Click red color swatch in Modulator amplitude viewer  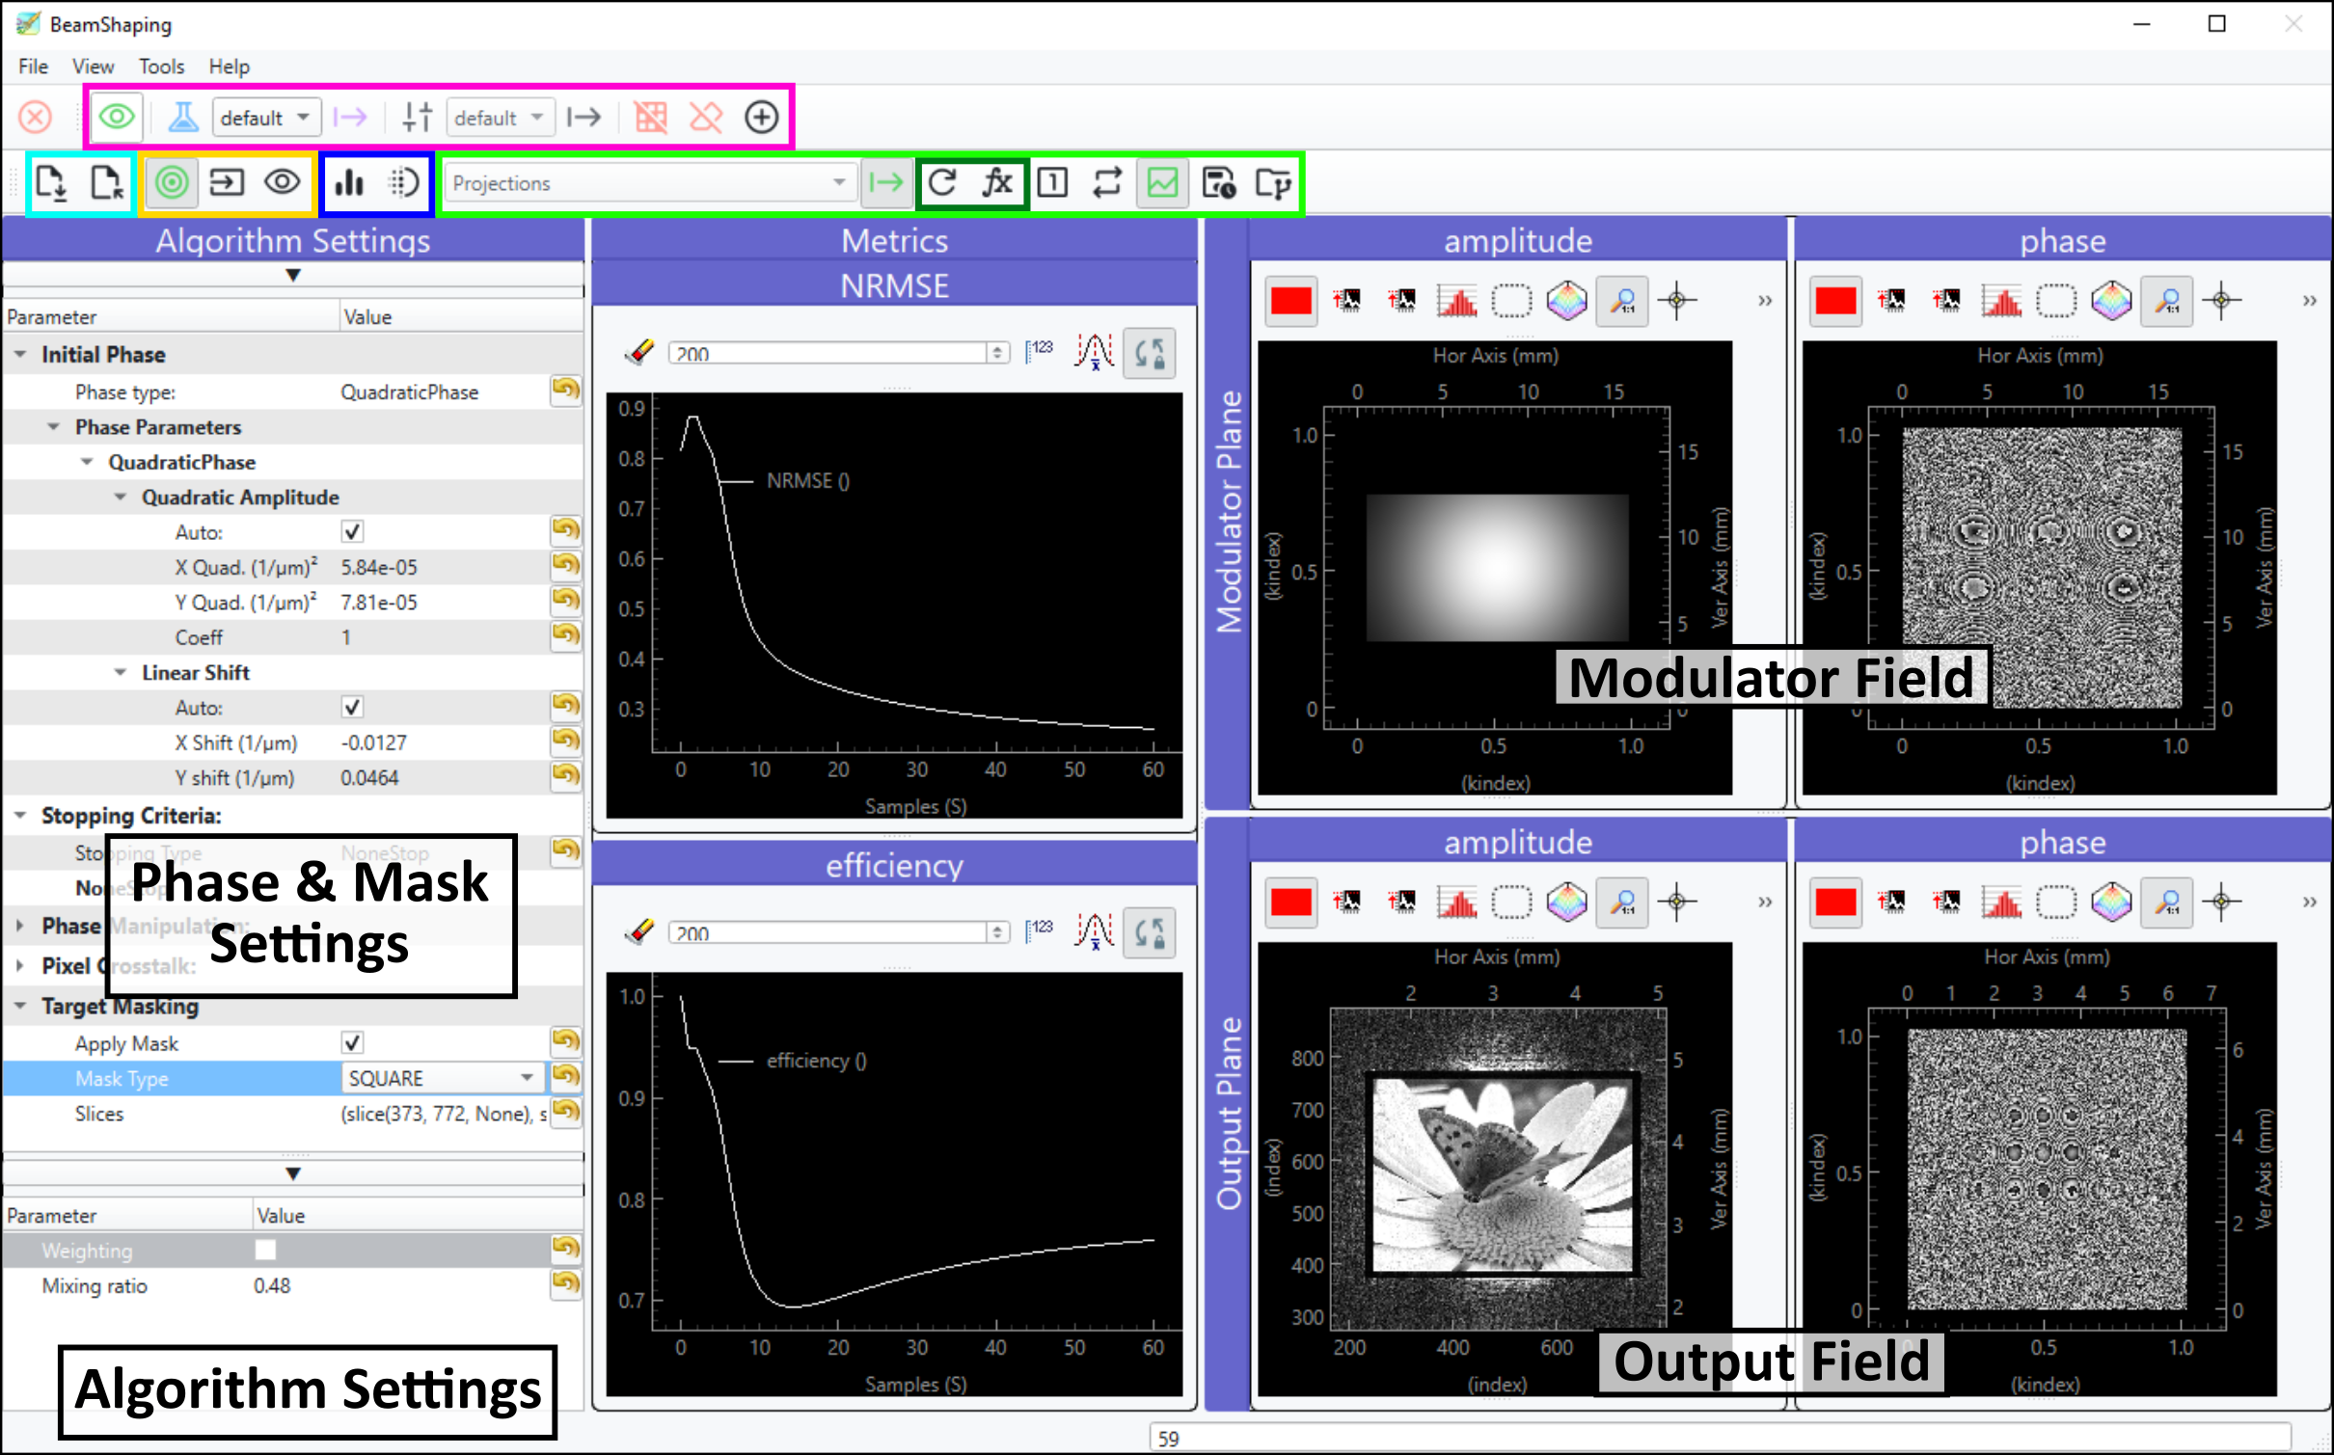tap(1291, 301)
